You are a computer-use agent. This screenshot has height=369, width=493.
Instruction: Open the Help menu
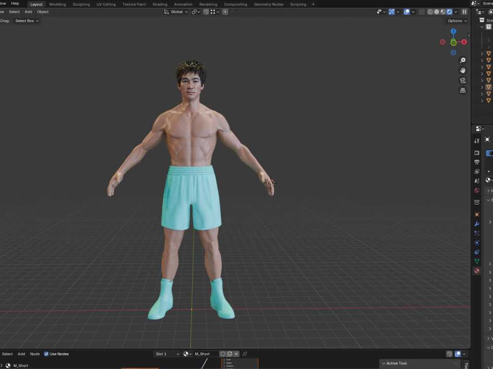pos(15,3)
